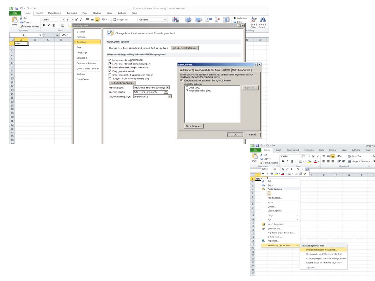Select column B header behind Excel Options dialog

point(35,40)
